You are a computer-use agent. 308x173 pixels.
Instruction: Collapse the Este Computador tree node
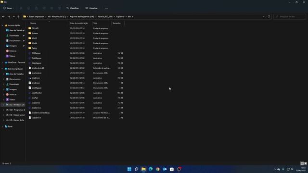click(2, 69)
